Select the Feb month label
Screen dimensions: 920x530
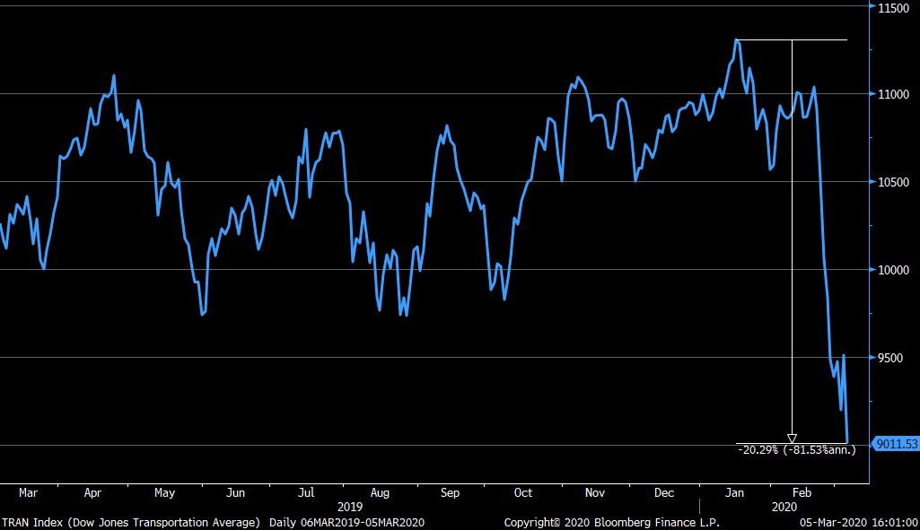pyautogui.click(x=802, y=493)
